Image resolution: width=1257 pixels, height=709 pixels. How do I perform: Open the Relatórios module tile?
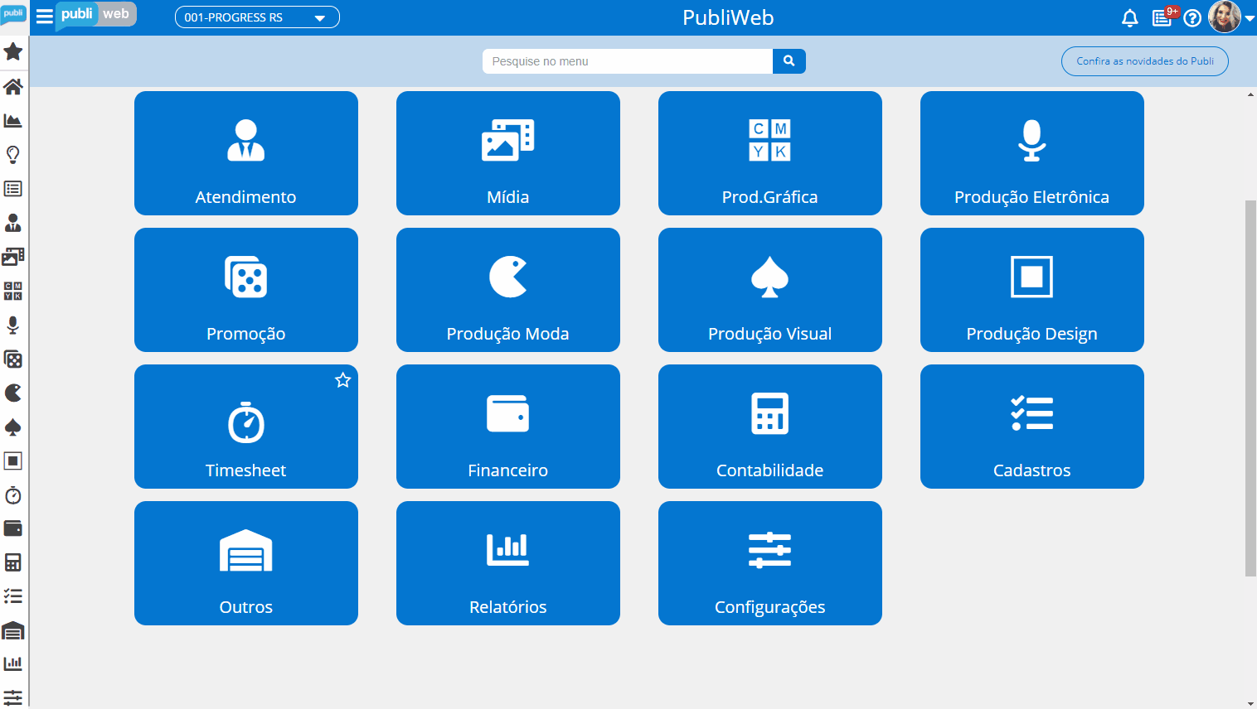[508, 563]
